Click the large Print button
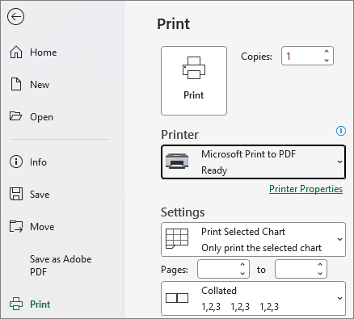Image resolution: width=354 pixels, height=319 pixels. tap(194, 81)
